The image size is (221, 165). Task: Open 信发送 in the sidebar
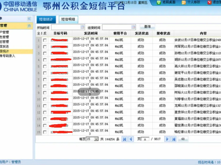(x=4, y=47)
